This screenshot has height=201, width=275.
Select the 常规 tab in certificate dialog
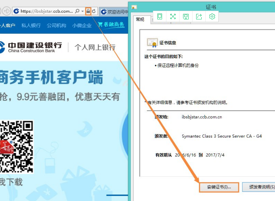tap(140, 19)
